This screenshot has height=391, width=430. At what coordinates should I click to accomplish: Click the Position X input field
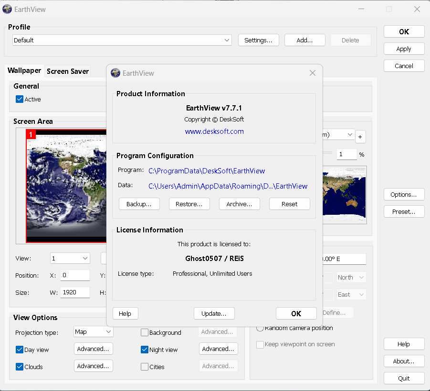pos(75,275)
